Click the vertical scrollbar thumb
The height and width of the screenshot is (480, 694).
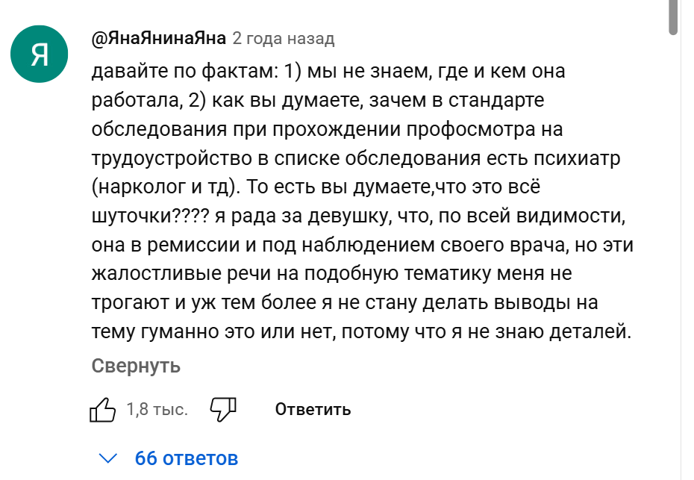673,17
